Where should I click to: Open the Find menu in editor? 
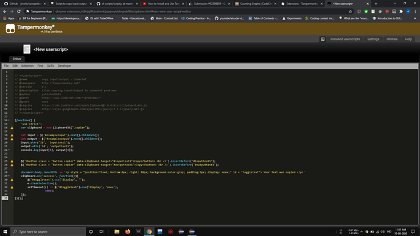[x=40, y=66]
